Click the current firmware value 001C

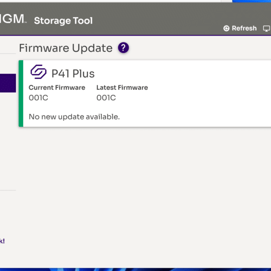click(x=38, y=98)
